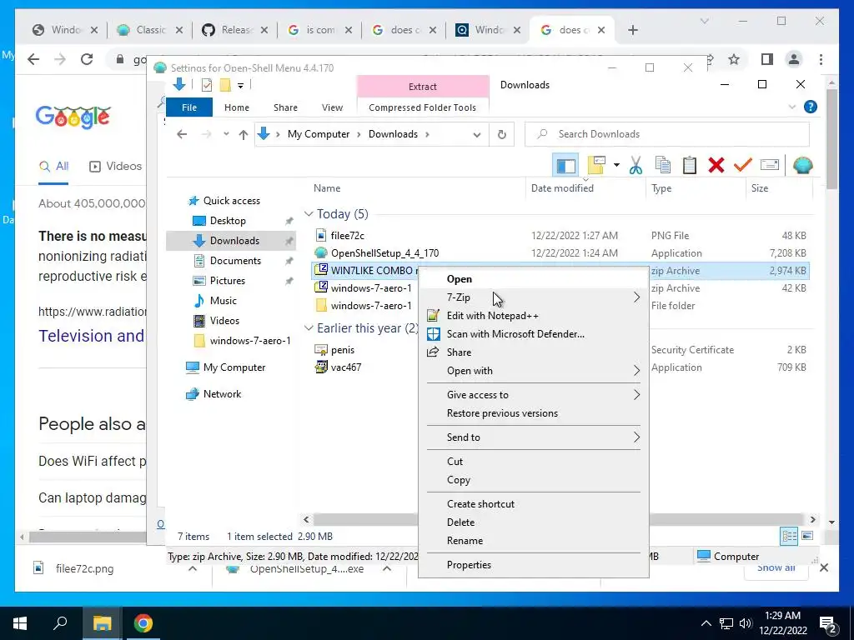This screenshot has width=854, height=640.
Task: Click horizontal scrollbar right arrow in file list
Action: pyautogui.click(x=812, y=520)
